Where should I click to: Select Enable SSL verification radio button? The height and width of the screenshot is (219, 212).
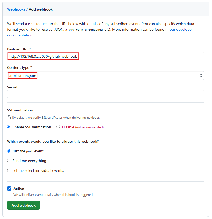[9, 127]
